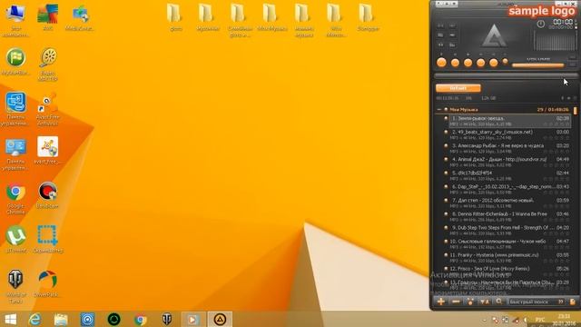Select the uTorrent desktop icon
The height and width of the screenshot is (327, 581).
click(15, 240)
